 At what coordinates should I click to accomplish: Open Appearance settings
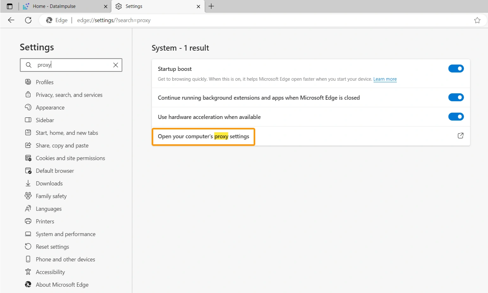[50, 108]
